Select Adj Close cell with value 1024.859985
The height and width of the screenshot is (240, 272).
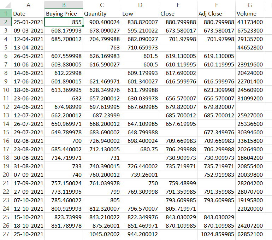(x=216, y=234)
